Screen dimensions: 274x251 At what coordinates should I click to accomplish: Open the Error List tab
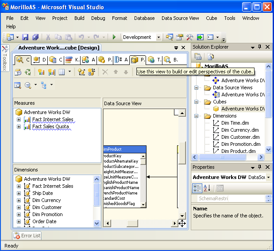(x=27, y=236)
